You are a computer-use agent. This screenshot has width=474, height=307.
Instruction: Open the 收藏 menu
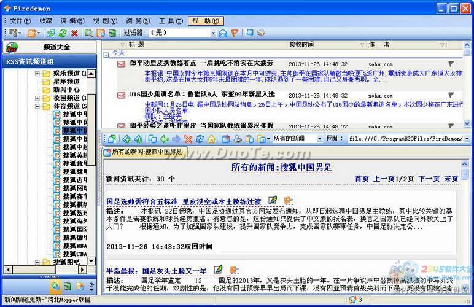pos(46,21)
